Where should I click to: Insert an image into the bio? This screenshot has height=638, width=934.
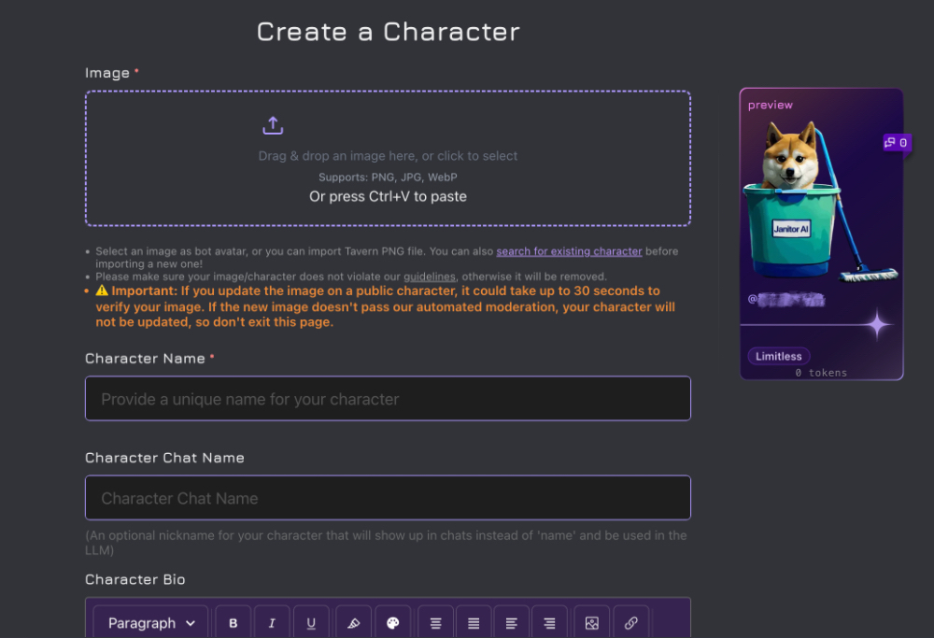[x=591, y=623]
